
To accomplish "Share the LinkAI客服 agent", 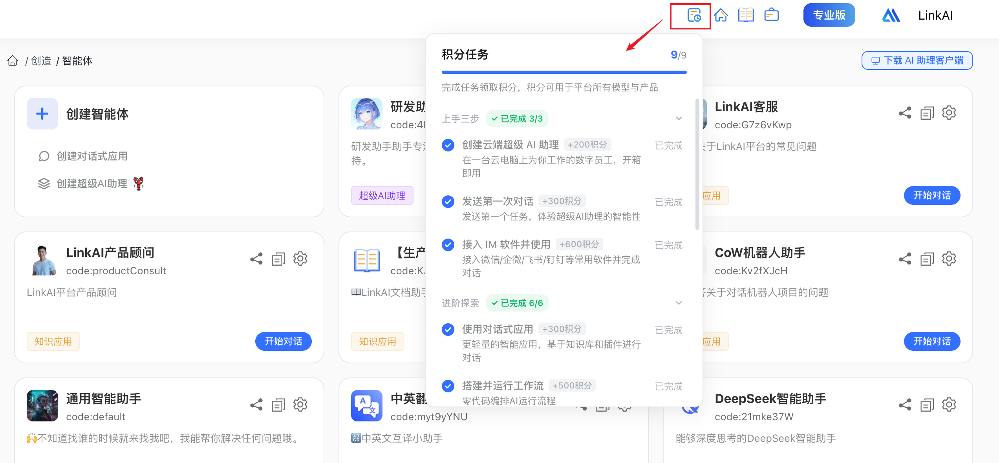I will 905,113.
